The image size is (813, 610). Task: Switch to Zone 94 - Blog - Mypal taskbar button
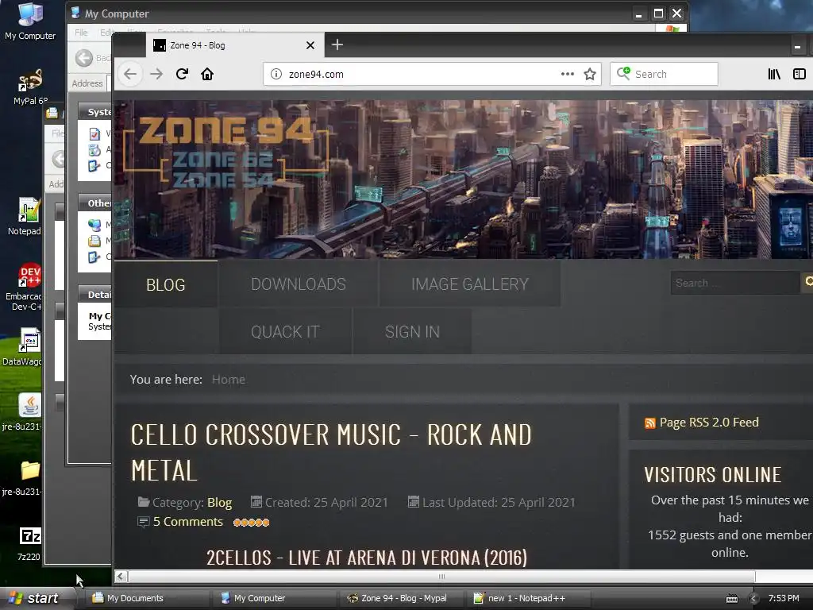tap(400, 598)
